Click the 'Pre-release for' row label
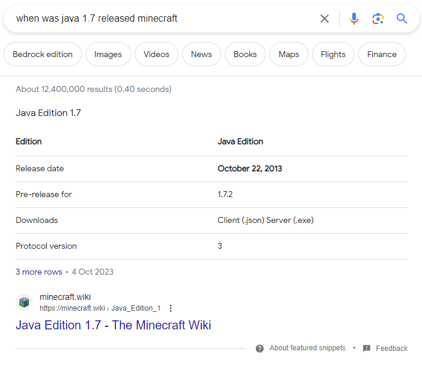 (x=44, y=195)
